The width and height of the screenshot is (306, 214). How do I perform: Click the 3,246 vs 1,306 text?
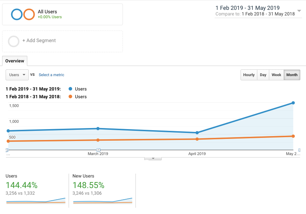[87, 193]
